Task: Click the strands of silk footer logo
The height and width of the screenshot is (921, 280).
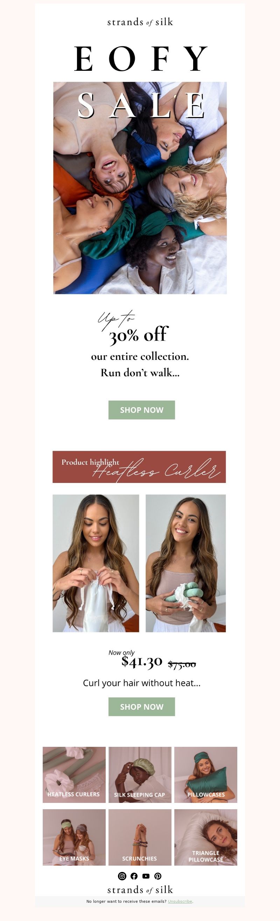Action: pos(140,890)
